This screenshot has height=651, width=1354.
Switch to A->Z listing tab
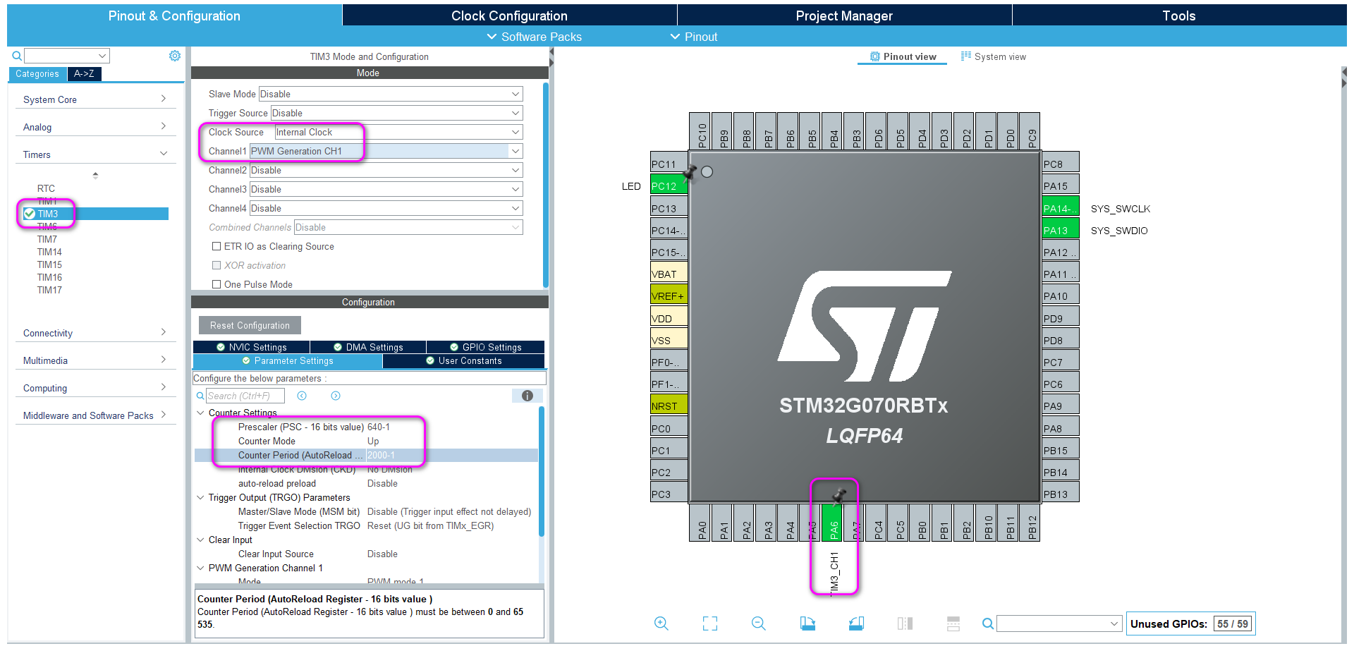tap(85, 73)
